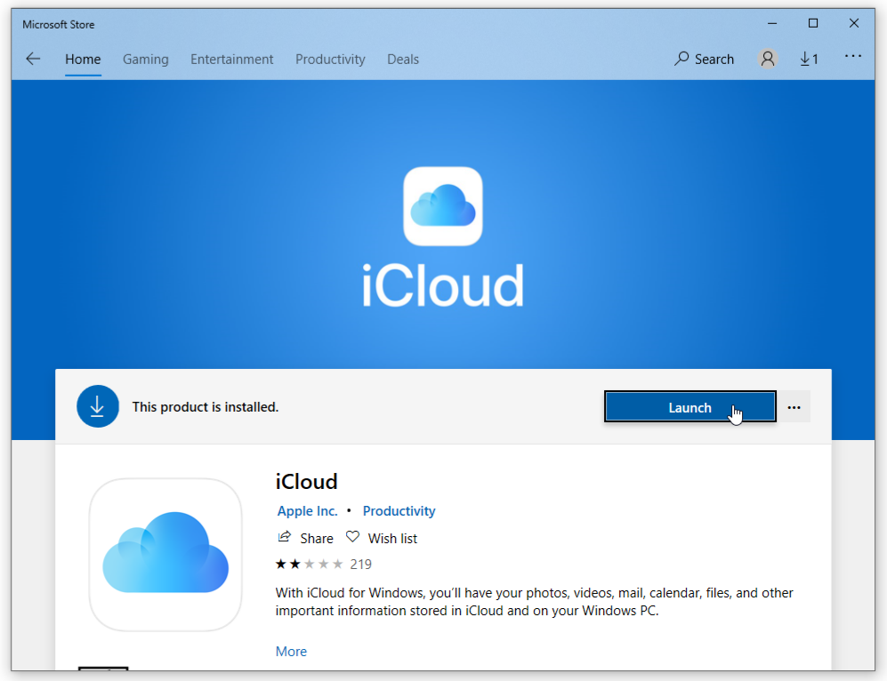Click the blue installed download icon
This screenshot has height=681, width=887.
pyautogui.click(x=97, y=406)
